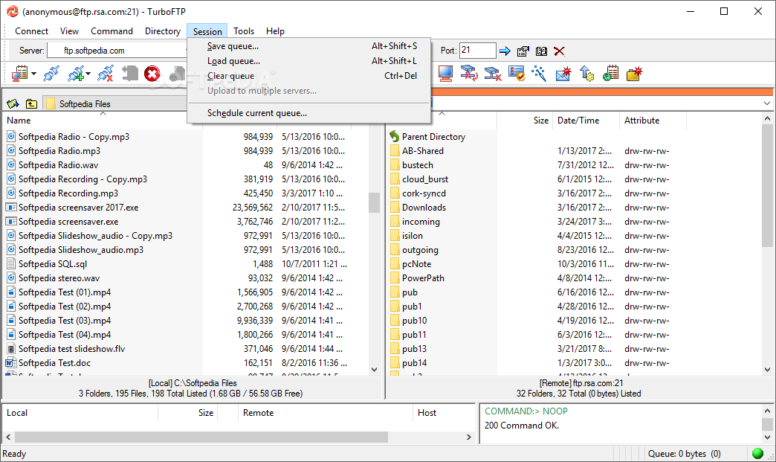Click the server disconnect icon with red X

tap(492, 74)
